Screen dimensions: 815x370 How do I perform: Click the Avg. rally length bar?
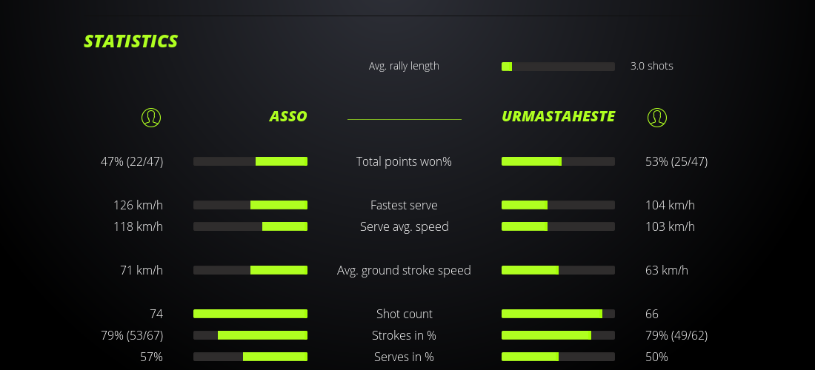click(558, 67)
